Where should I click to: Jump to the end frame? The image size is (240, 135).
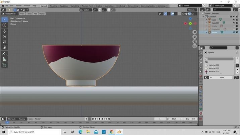[109, 119]
